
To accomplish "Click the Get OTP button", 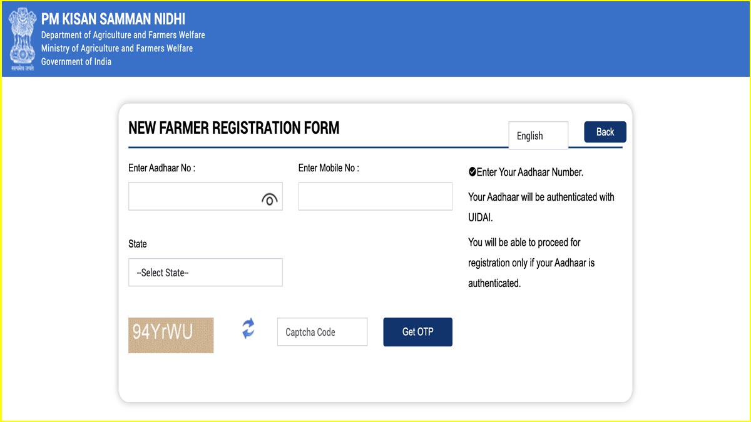I will click(x=417, y=332).
